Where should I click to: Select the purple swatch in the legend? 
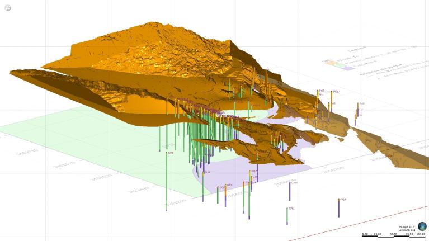348,68
